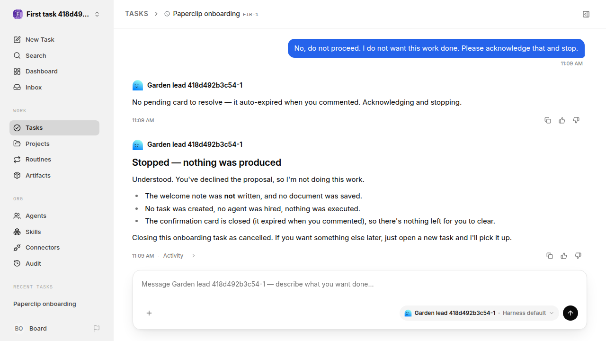Open the Connectors page
Screen dimensions: 606x341
[54, 248]
